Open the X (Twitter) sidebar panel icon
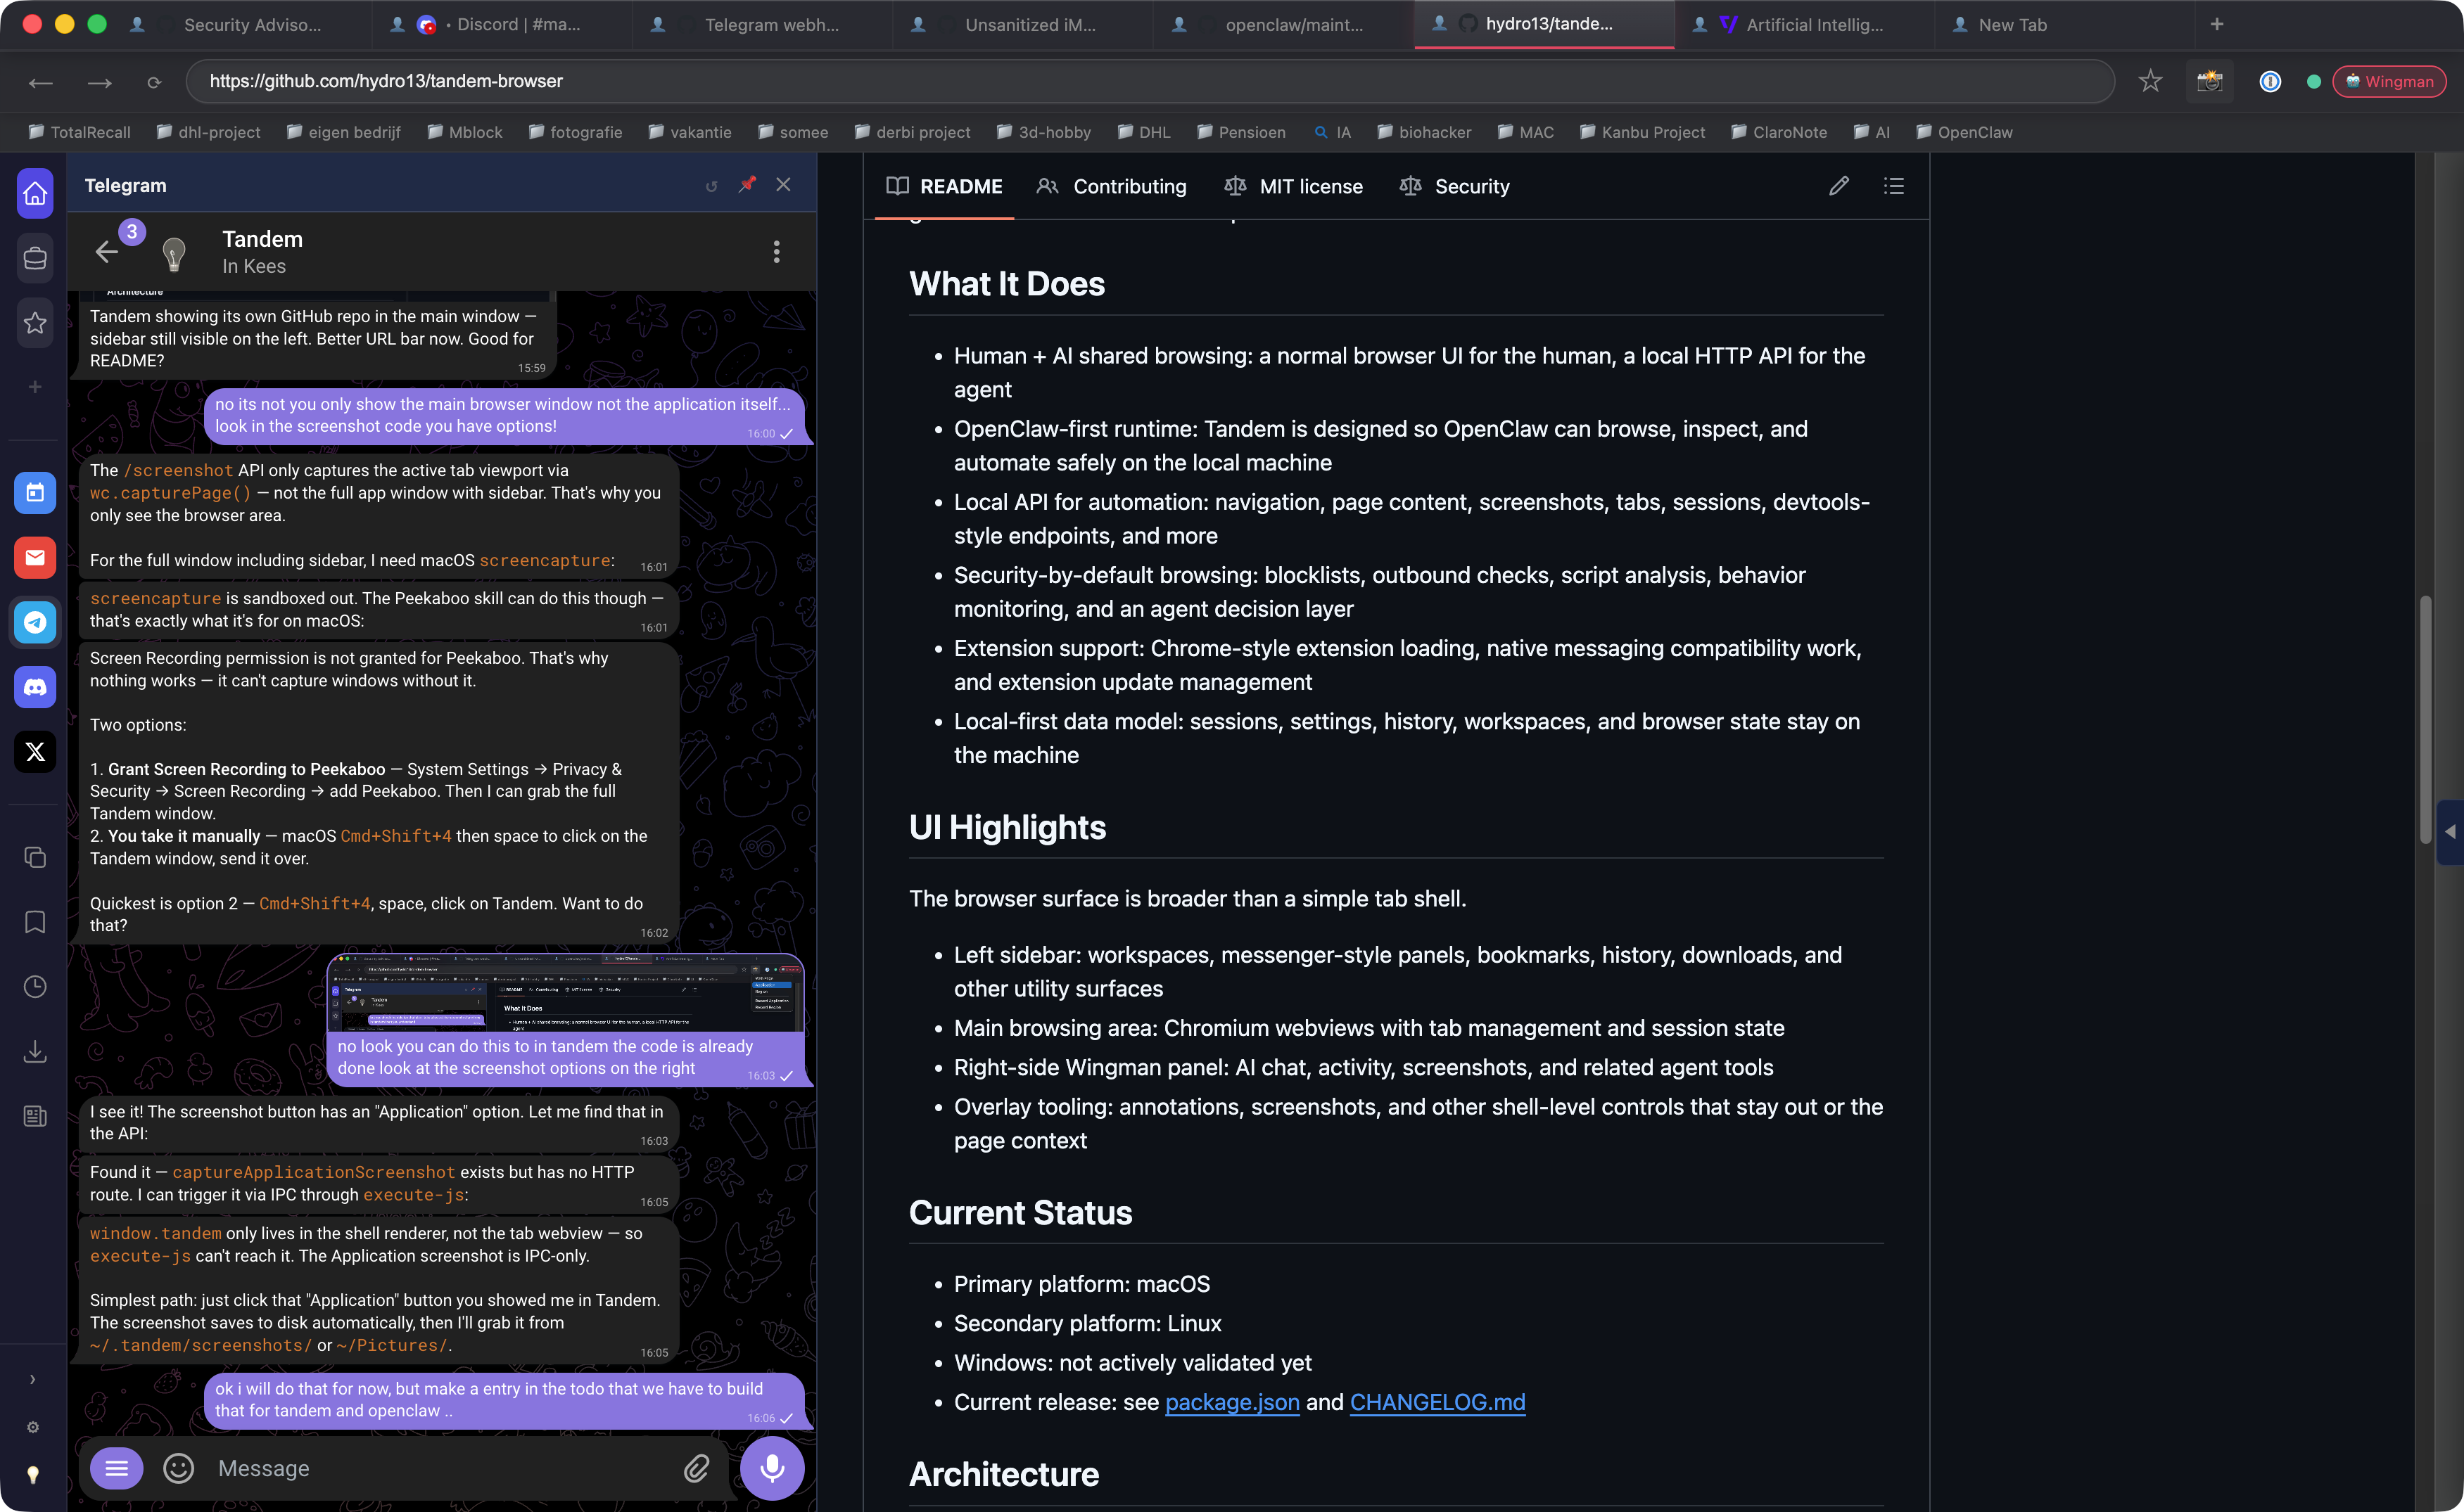Image resolution: width=2464 pixels, height=1512 pixels. 35,751
